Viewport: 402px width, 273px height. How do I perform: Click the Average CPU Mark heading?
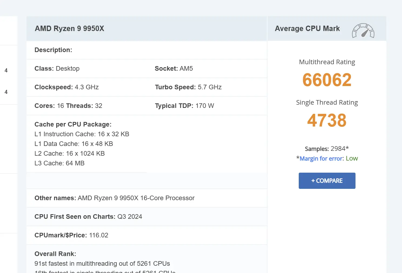[307, 29]
